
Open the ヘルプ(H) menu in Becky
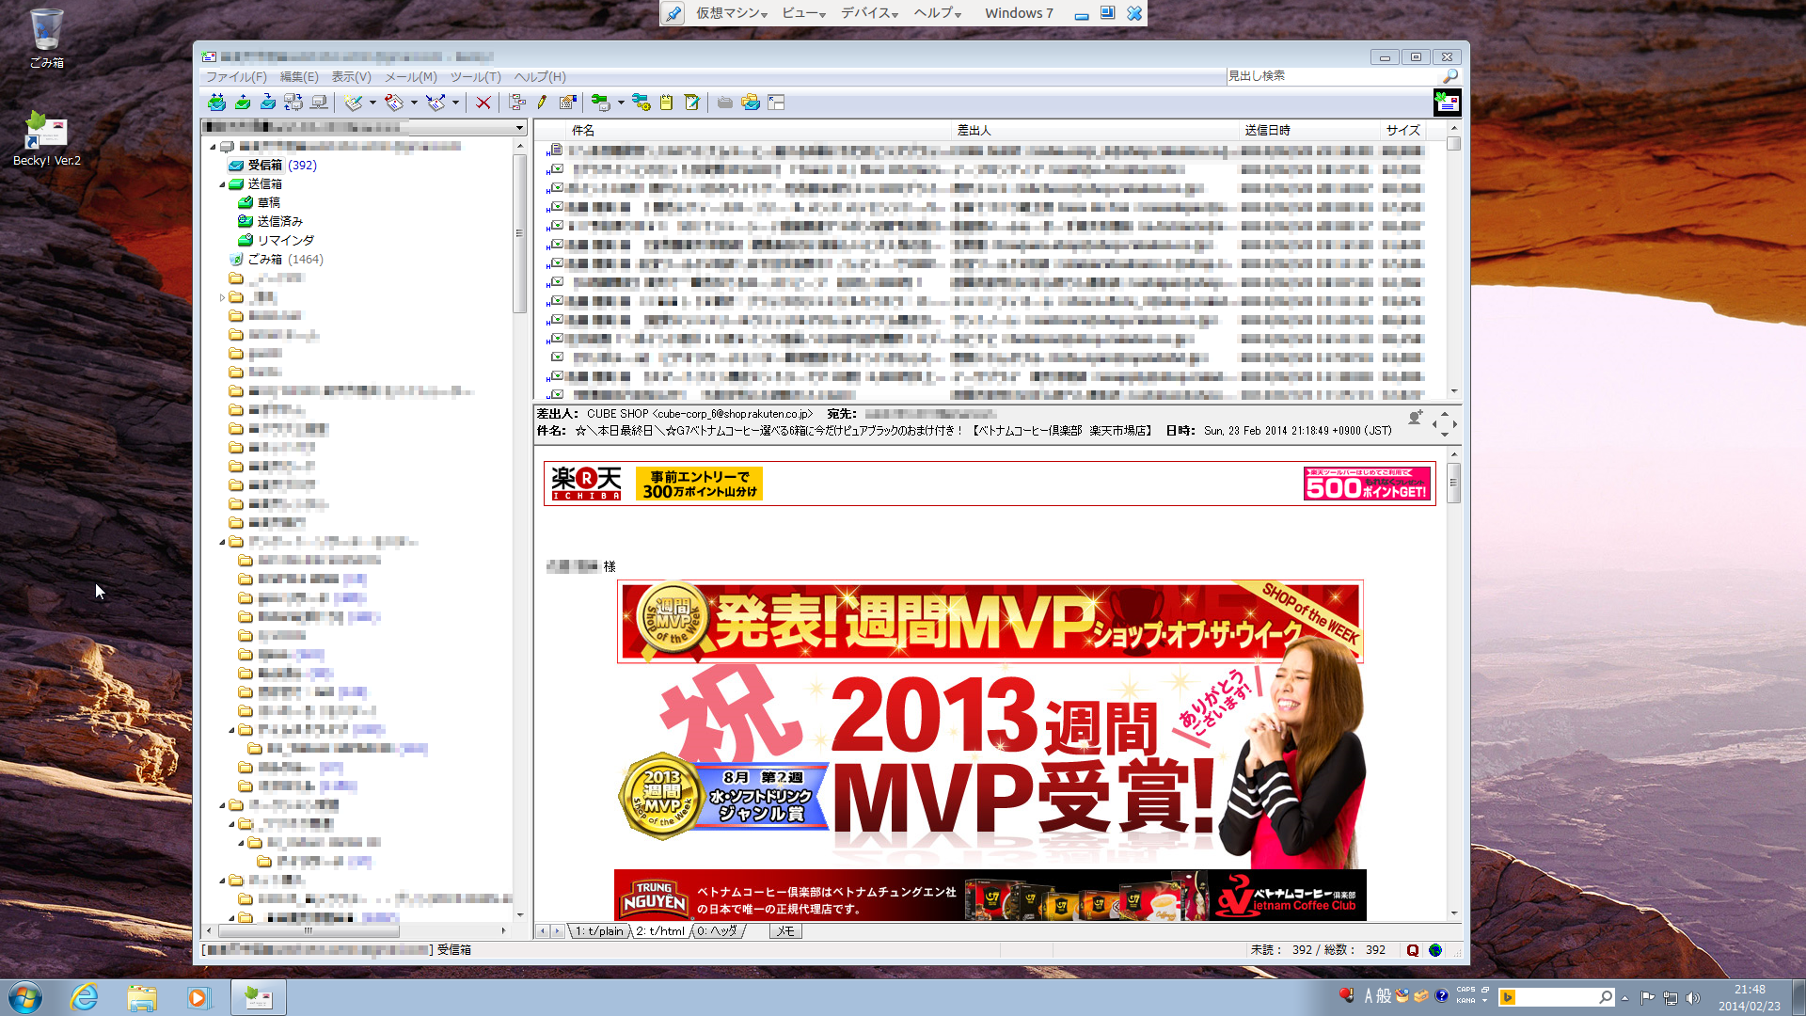pyautogui.click(x=540, y=77)
